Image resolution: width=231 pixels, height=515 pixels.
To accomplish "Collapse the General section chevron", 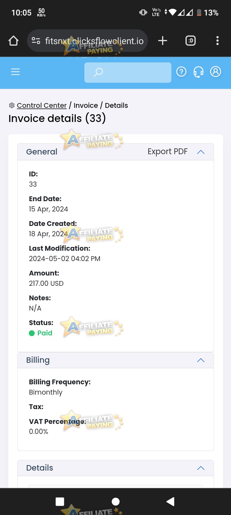I will pos(201,152).
